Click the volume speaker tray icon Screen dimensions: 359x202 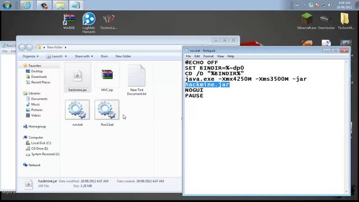tap(330, 5)
